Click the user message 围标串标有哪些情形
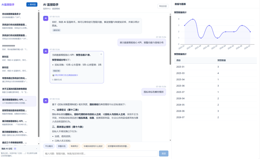This screenshot has height=159, width=260. pos(154,92)
